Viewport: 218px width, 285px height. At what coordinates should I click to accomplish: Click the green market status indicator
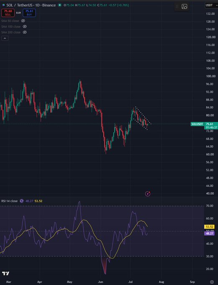point(59,5)
